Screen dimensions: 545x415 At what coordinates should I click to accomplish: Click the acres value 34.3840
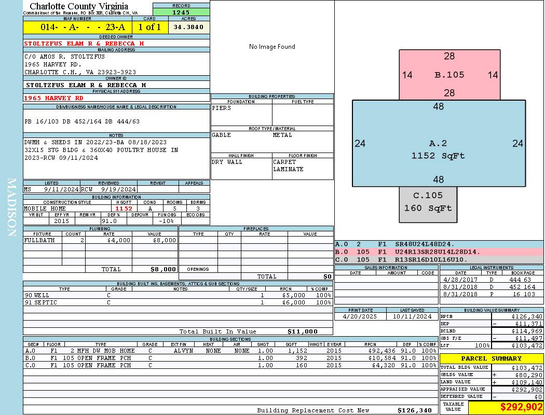[189, 27]
